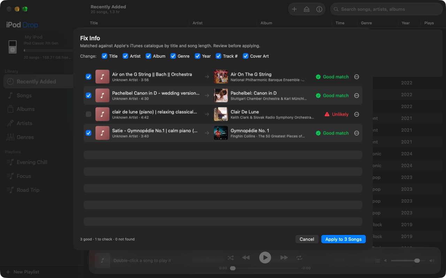Image resolution: width=446 pixels, height=278 pixels.
Task: Uncheck the Artist change checkbox
Action: pyautogui.click(x=125, y=56)
